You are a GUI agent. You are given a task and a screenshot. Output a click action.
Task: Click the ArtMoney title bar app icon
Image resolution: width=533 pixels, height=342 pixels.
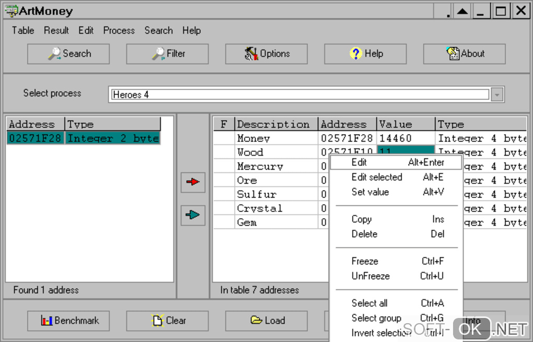pyautogui.click(x=11, y=10)
